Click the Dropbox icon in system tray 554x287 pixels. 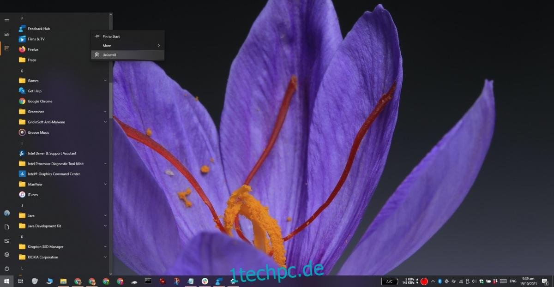tap(495, 281)
